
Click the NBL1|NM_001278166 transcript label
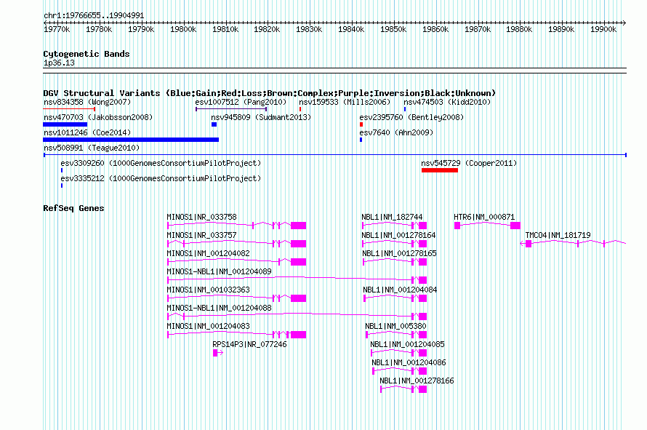coord(417,381)
